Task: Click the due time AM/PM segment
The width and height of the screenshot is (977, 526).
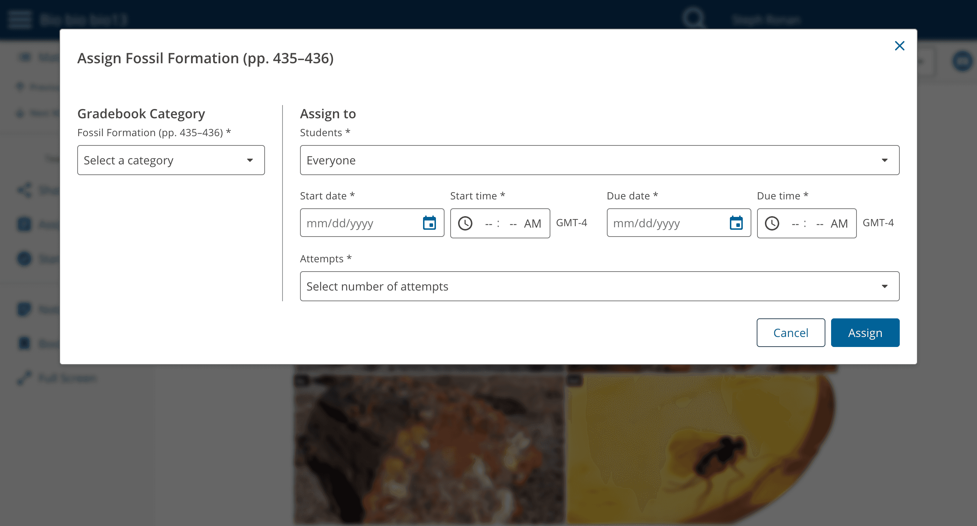Action: (x=840, y=223)
